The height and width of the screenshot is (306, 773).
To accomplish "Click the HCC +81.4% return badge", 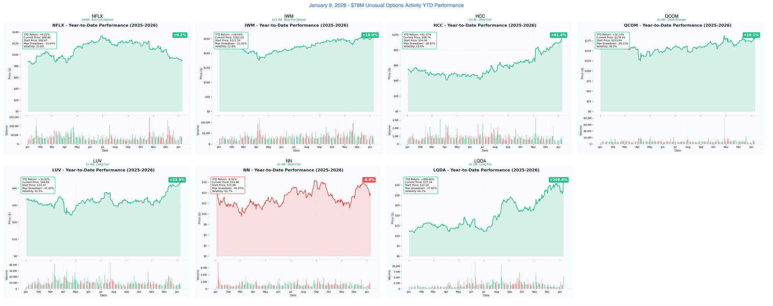I will [x=558, y=35].
